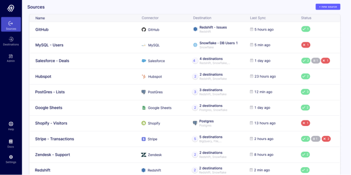Click the red failed badge on MySQL - Users
Viewport: 351px width, 175px height.
point(306,45)
